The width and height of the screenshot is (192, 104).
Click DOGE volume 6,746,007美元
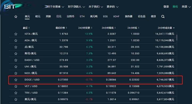point(165,80)
